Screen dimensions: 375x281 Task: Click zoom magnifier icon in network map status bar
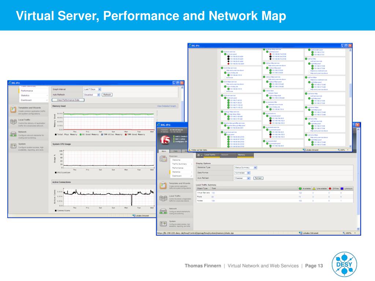[339, 150]
